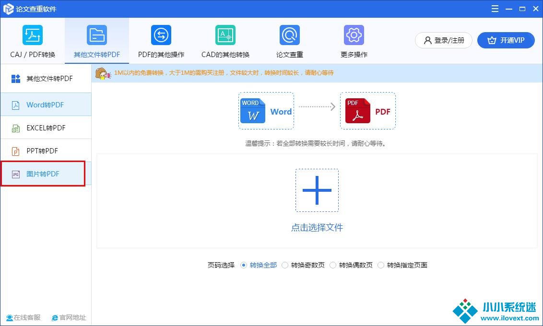
Task: Choose the 转换奇数页 radio button
Action: pos(285,265)
